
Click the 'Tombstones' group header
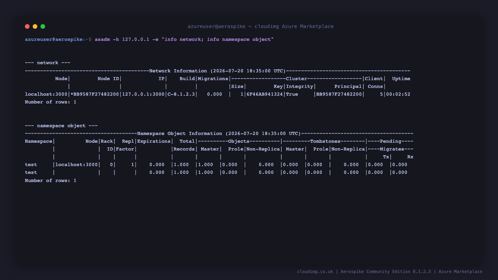click(325, 141)
